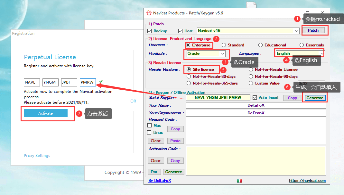Image resolution: width=344 pixels, height=195 pixels.
Task: Click the PMRW license key box
Action: click(88, 82)
